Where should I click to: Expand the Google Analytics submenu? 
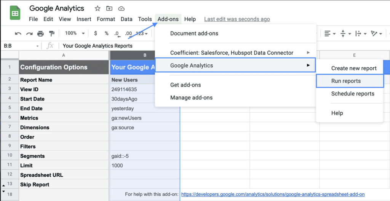[x=308, y=65]
